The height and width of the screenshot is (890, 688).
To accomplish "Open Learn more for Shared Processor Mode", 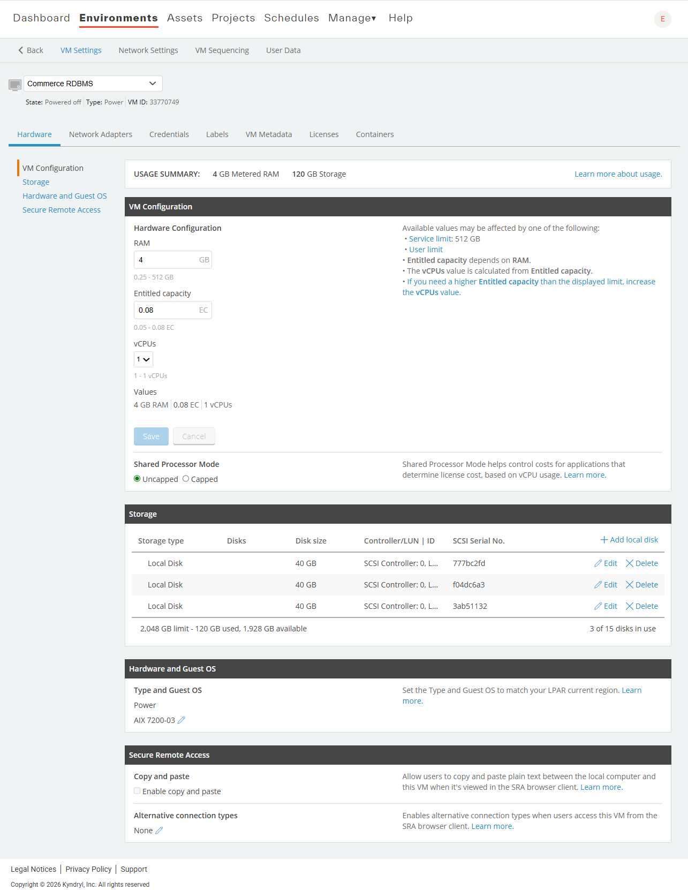I will (585, 475).
